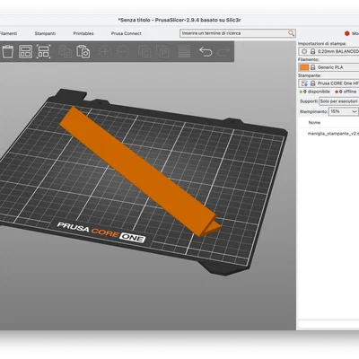Select the orange model on the bed
The height and width of the screenshot is (359, 359).
pos(141,171)
